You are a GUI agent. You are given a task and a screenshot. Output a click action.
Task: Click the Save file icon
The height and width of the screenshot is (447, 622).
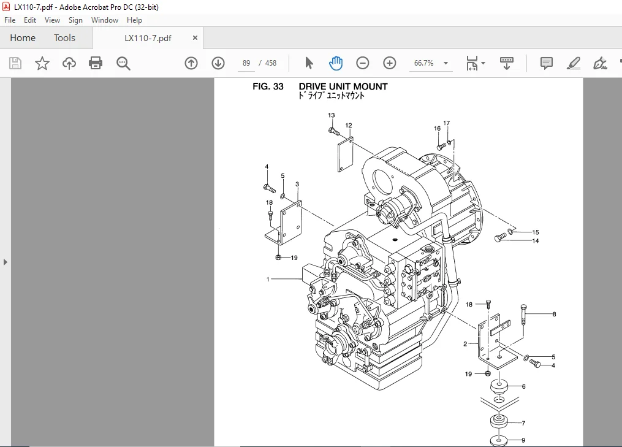[x=15, y=63]
